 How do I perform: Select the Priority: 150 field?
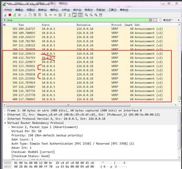(47, 135)
